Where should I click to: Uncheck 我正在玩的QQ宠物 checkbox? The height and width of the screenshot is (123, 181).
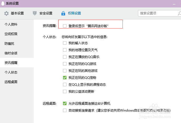(65, 78)
